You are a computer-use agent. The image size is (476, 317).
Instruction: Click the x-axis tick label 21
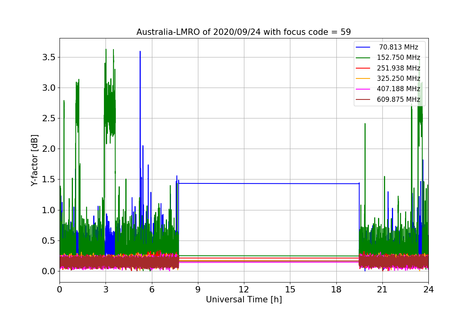coord(382,290)
